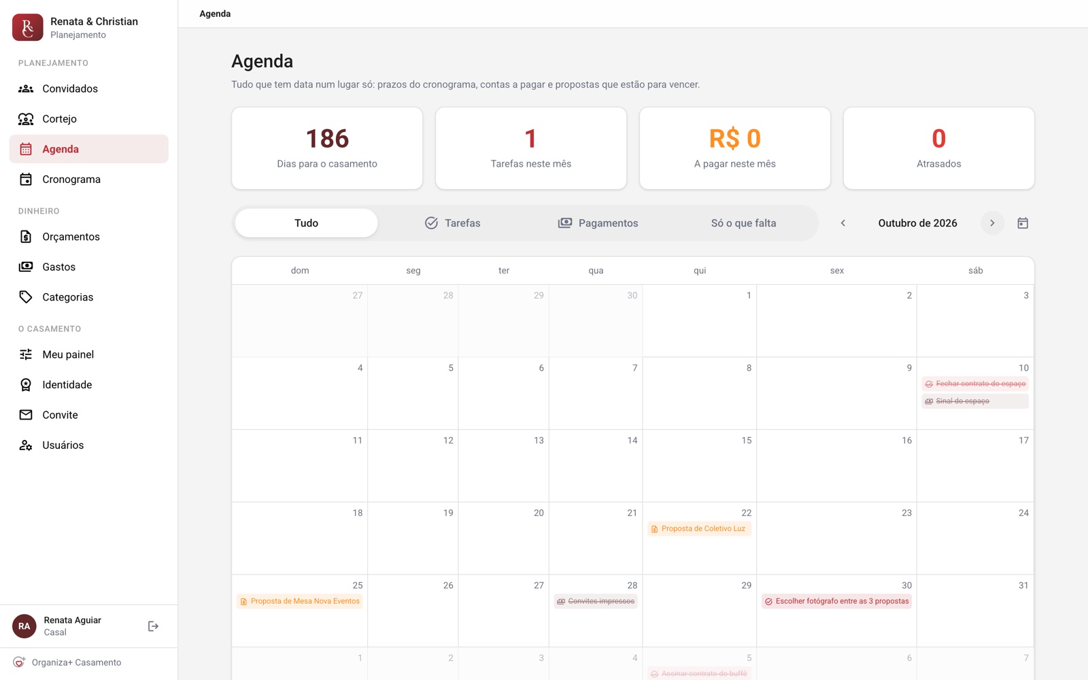Click the Cronograma calendar icon
Viewport: 1088px width, 680px height.
tap(26, 180)
